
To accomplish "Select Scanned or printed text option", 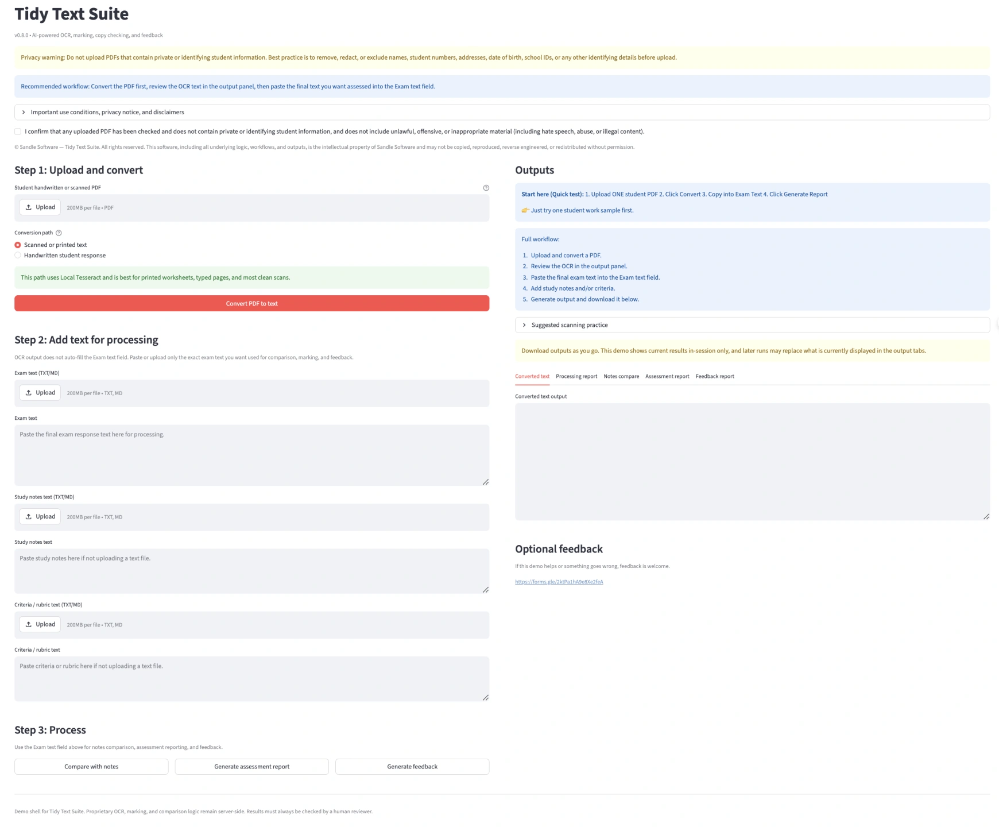I will point(18,245).
